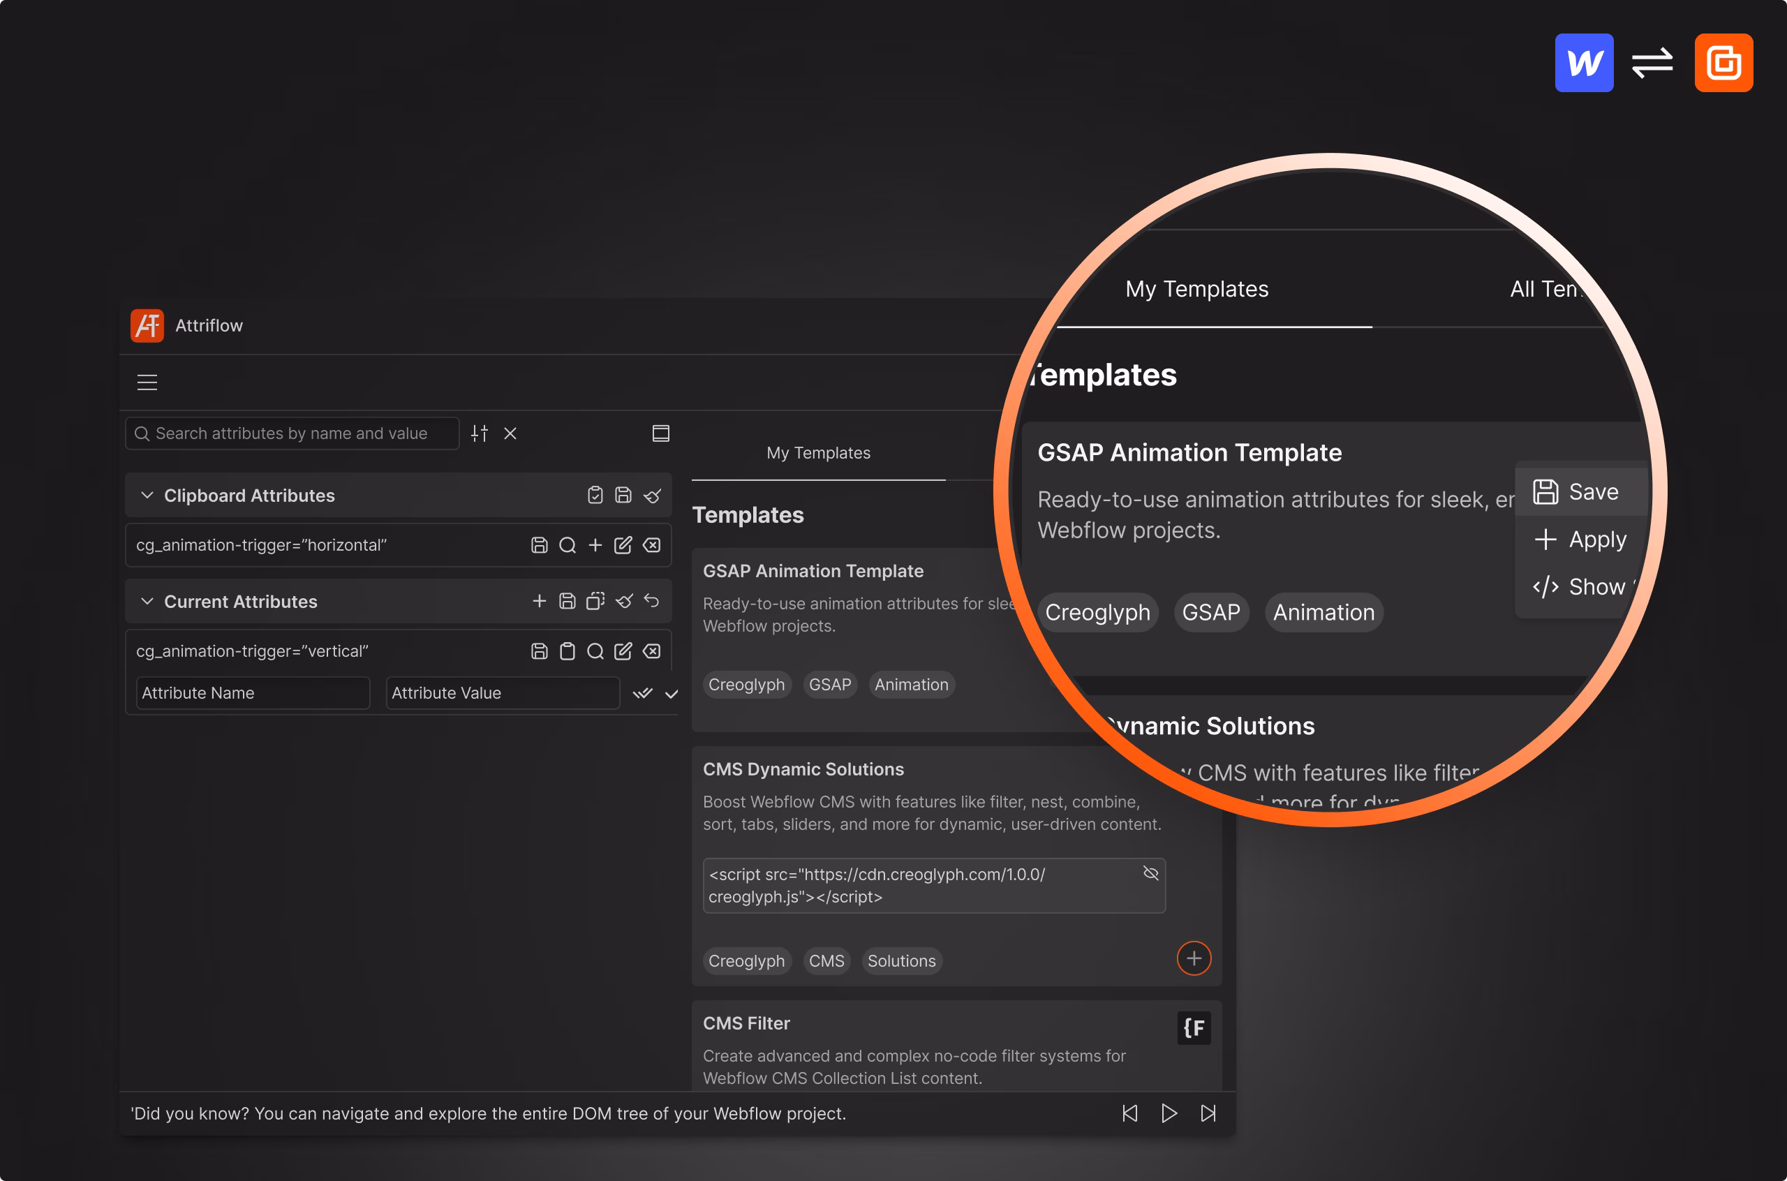The image size is (1787, 1181).
Task: Toggle script visibility with eye-off icon
Action: coord(1150,873)
